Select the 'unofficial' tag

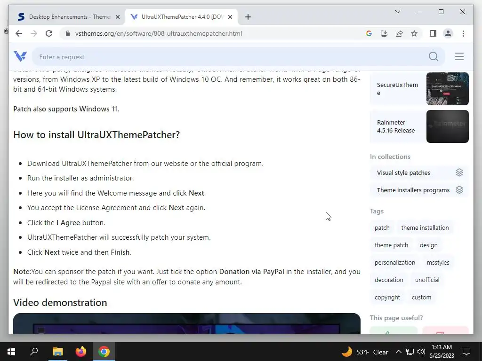click(x=427, y=280)
